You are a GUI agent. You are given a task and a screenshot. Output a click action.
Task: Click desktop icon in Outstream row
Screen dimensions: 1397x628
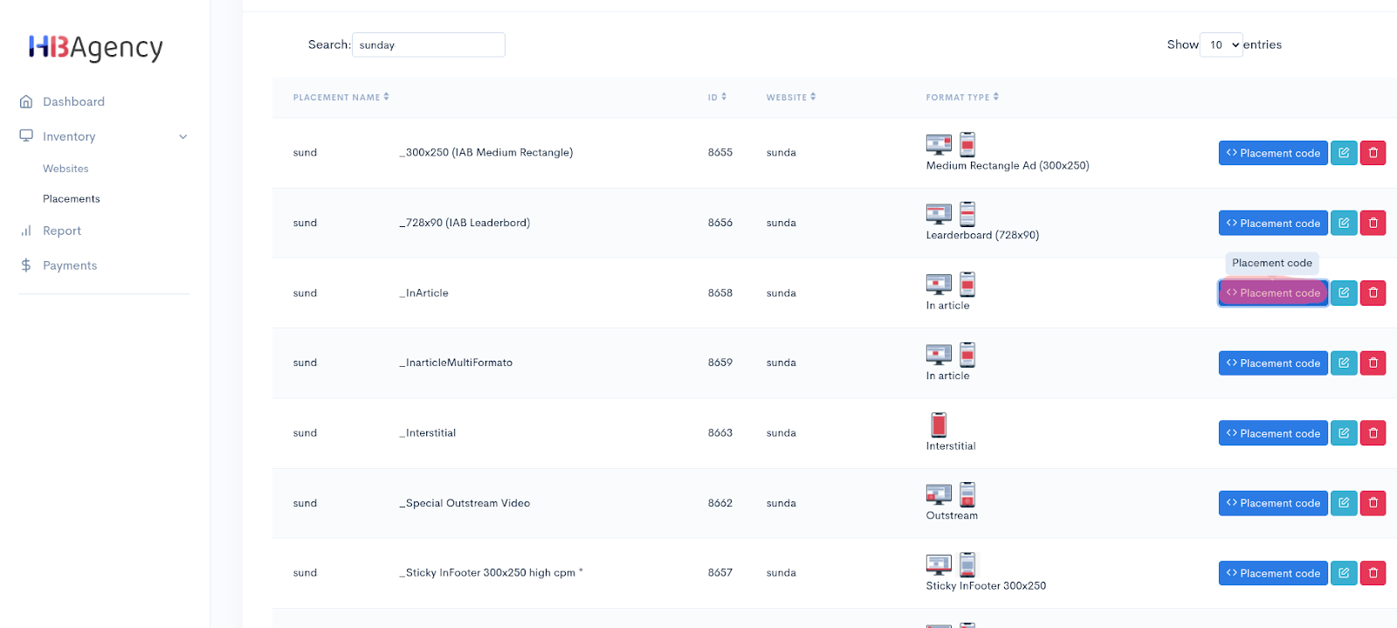point(939,494)
